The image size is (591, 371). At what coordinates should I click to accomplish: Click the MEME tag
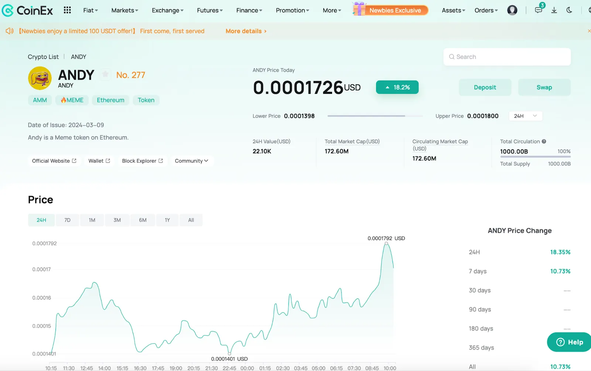72,100
